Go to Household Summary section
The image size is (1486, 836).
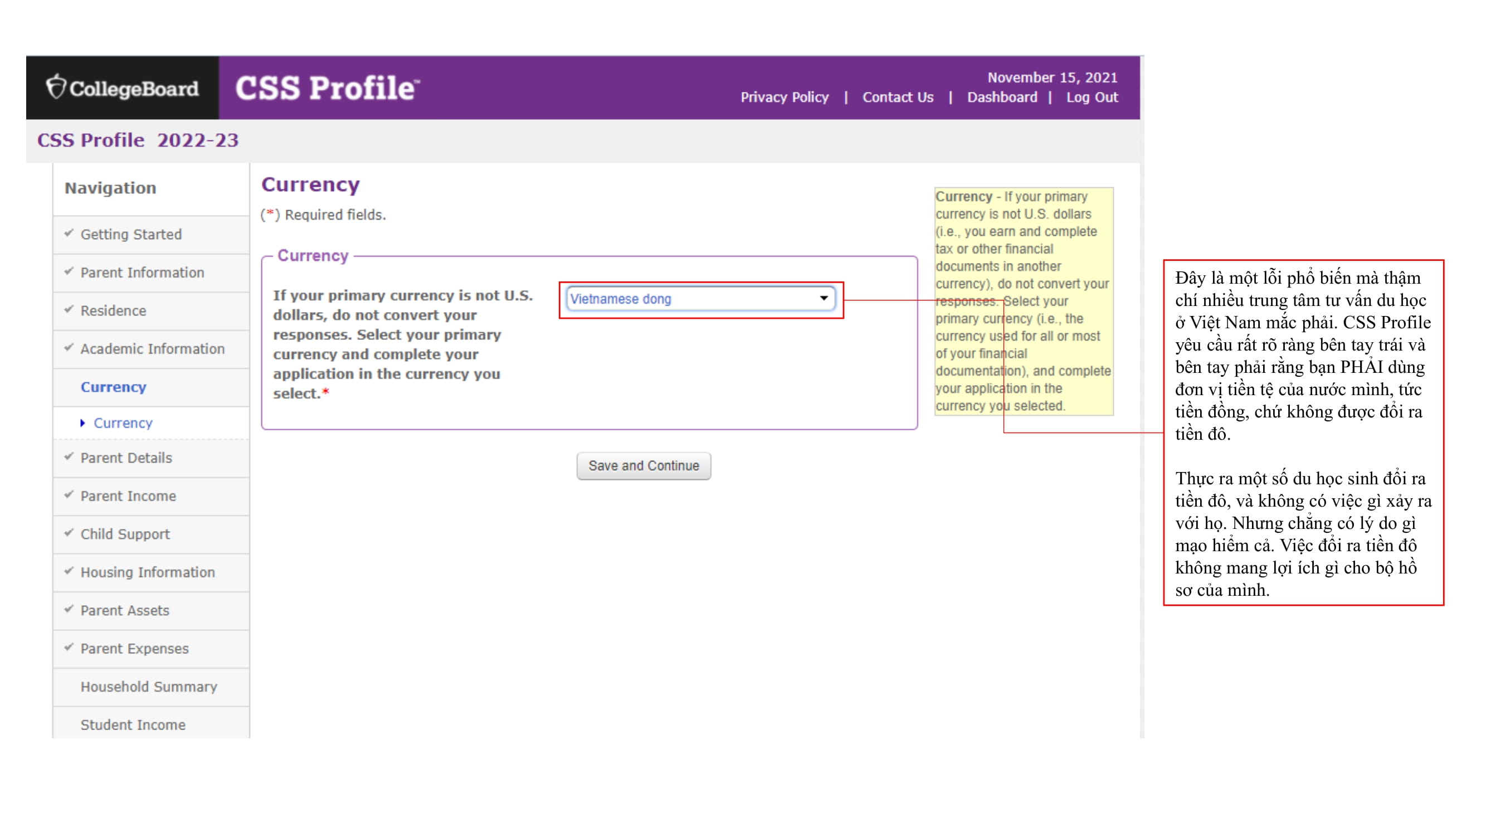coord(149,687)
